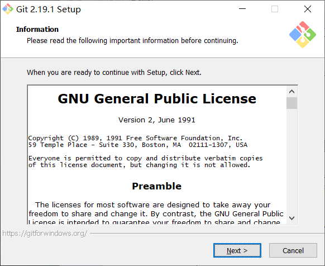
Task: Click Next to continue setup
Action: tap(237, 250)
